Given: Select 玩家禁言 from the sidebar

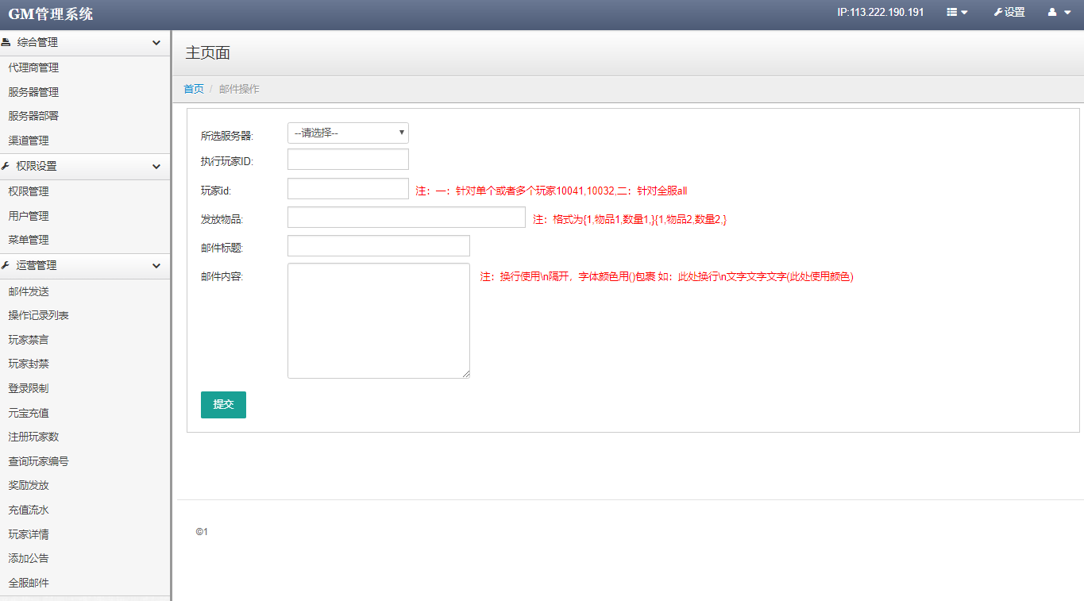Looking at the screenshot, I should tap(29, 340).
